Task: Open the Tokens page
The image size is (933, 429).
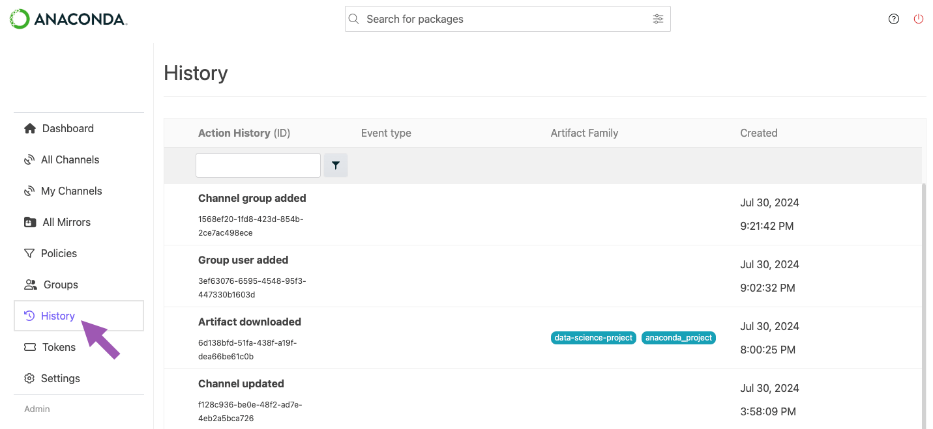Action: pos(79,347)
